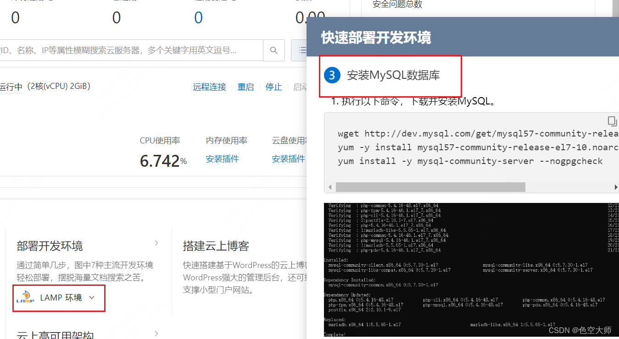Click the server search input field
The height and width of the screenshot is (339, 619).
(131, 50)
